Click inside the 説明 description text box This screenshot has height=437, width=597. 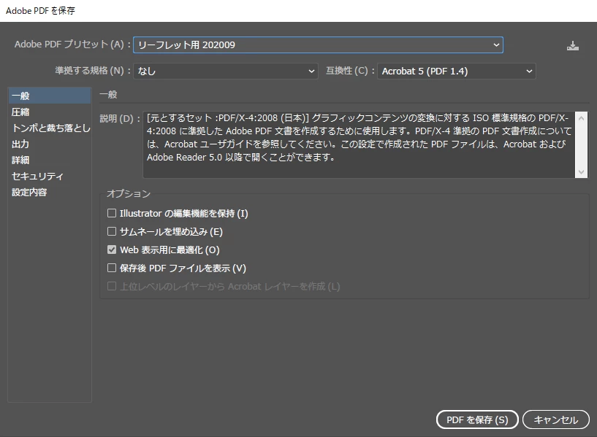(359, 144)
